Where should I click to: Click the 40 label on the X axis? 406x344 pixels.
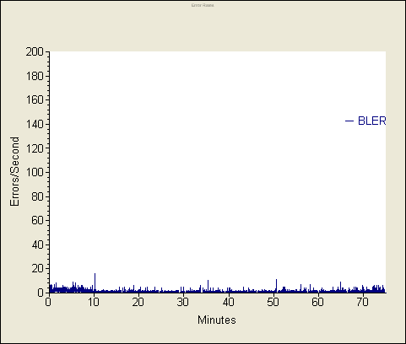[228, 302]
